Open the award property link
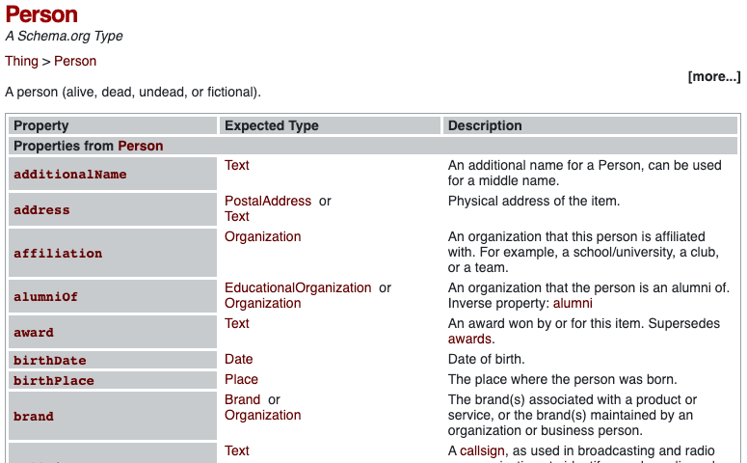 [34, 333]
